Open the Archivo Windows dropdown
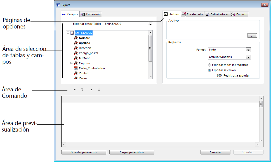The width and height of the screenshot is (271, 162). point(248,57)
